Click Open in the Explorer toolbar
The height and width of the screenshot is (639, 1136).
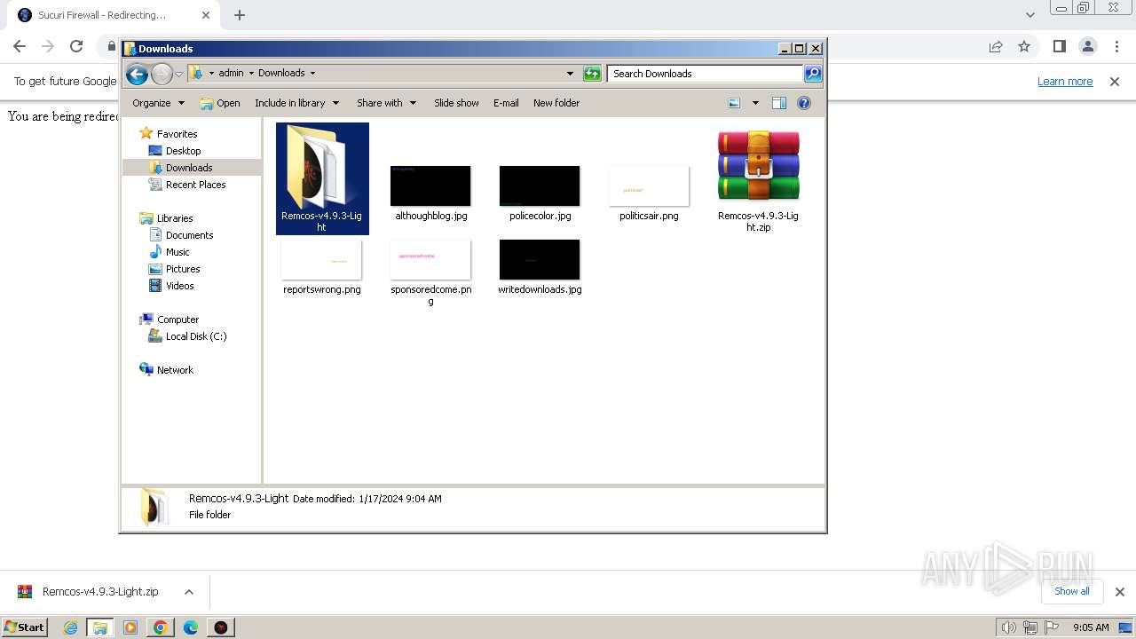[x=220, y=103]
